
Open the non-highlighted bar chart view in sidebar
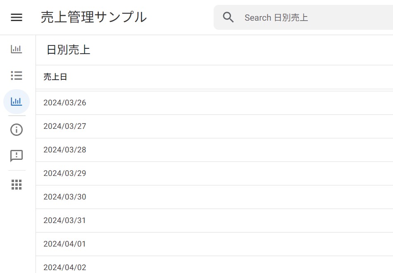(17, 49)
